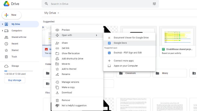
Task: Select DocHub - PDF Sign and Edit
Action: coord(129,53)
